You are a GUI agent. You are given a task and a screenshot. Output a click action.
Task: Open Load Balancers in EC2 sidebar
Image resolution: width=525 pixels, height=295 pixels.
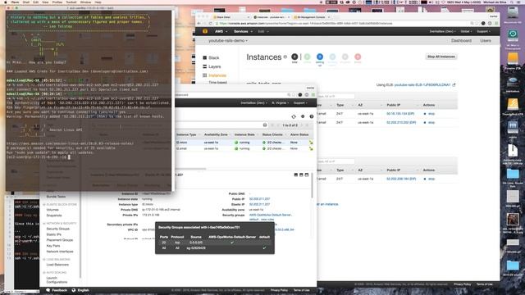(x=57, y=265)
